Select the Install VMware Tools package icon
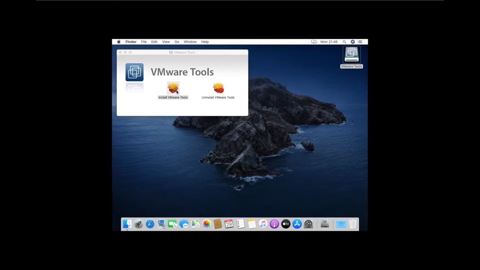 (173, 88)
